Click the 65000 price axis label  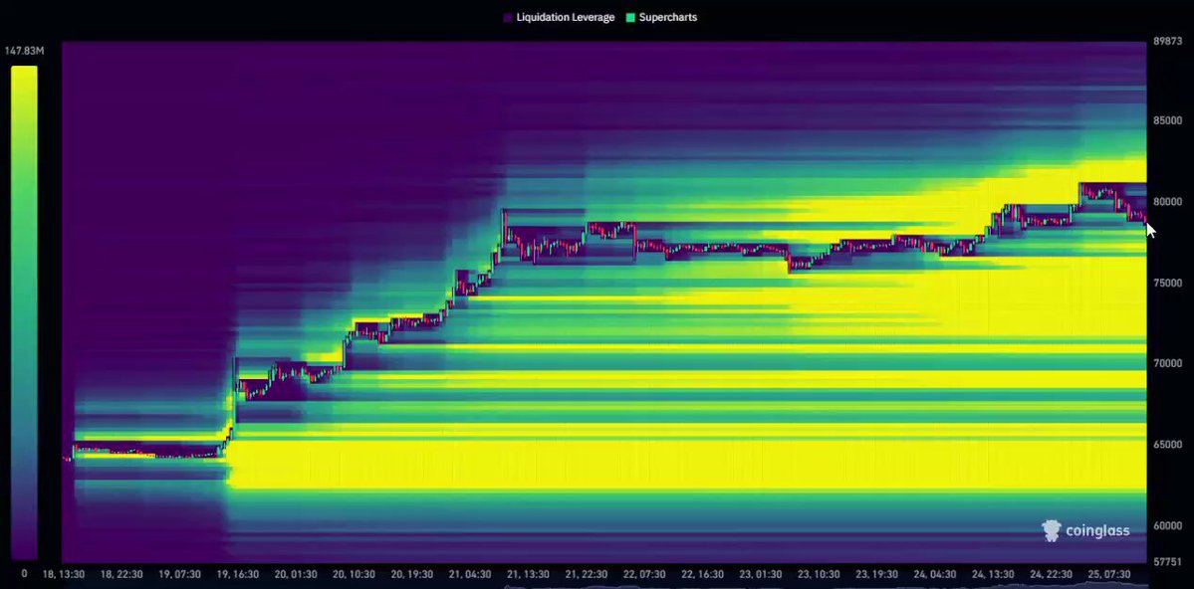(1167, 445)
